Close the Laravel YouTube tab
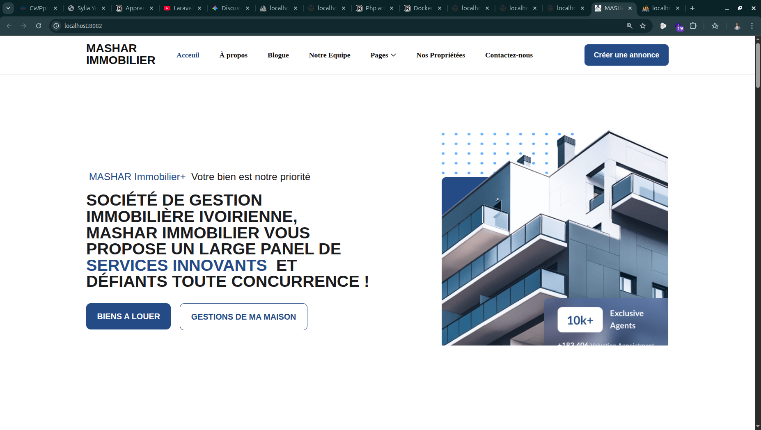The width and height of the screenshot is (761, 430). (199, 8)
